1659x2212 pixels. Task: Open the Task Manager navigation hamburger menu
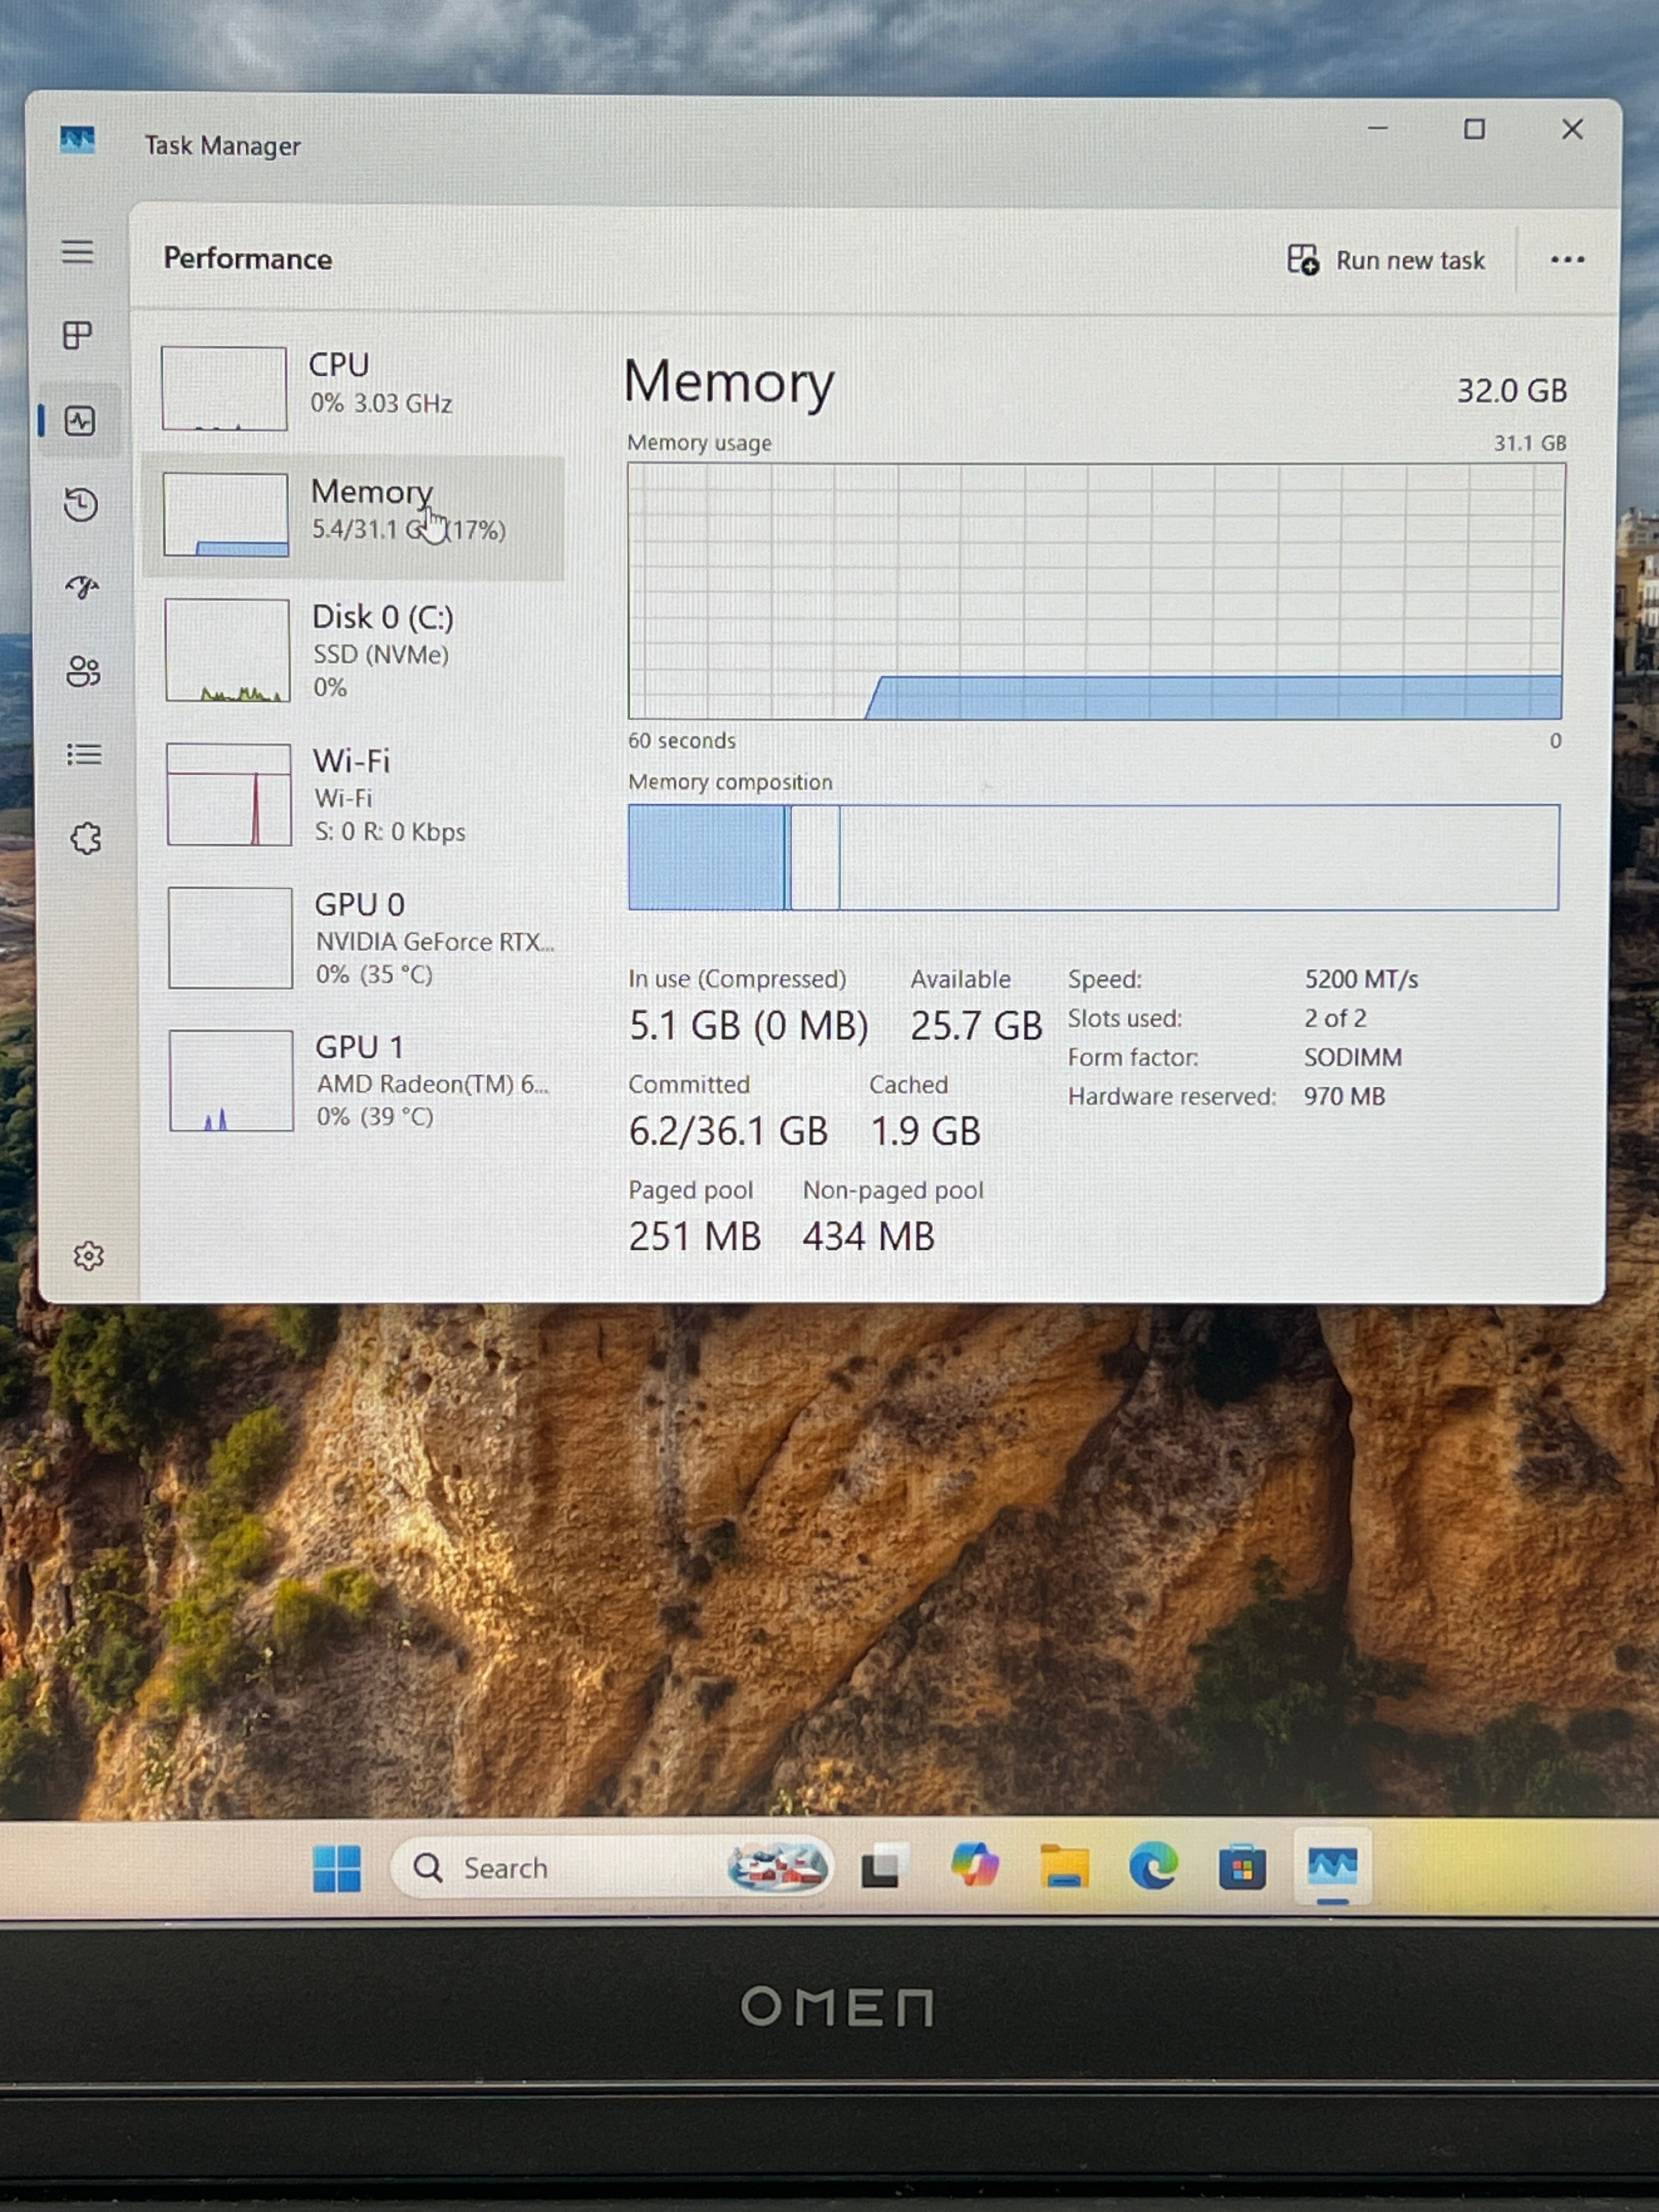77,251
